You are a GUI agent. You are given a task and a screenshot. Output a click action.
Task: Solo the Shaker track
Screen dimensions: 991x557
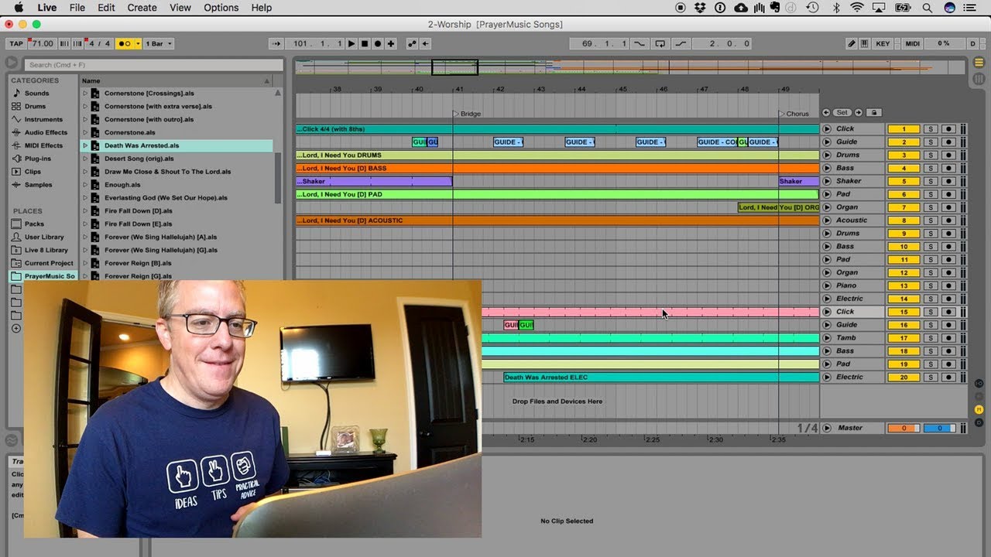coord(931,181)
